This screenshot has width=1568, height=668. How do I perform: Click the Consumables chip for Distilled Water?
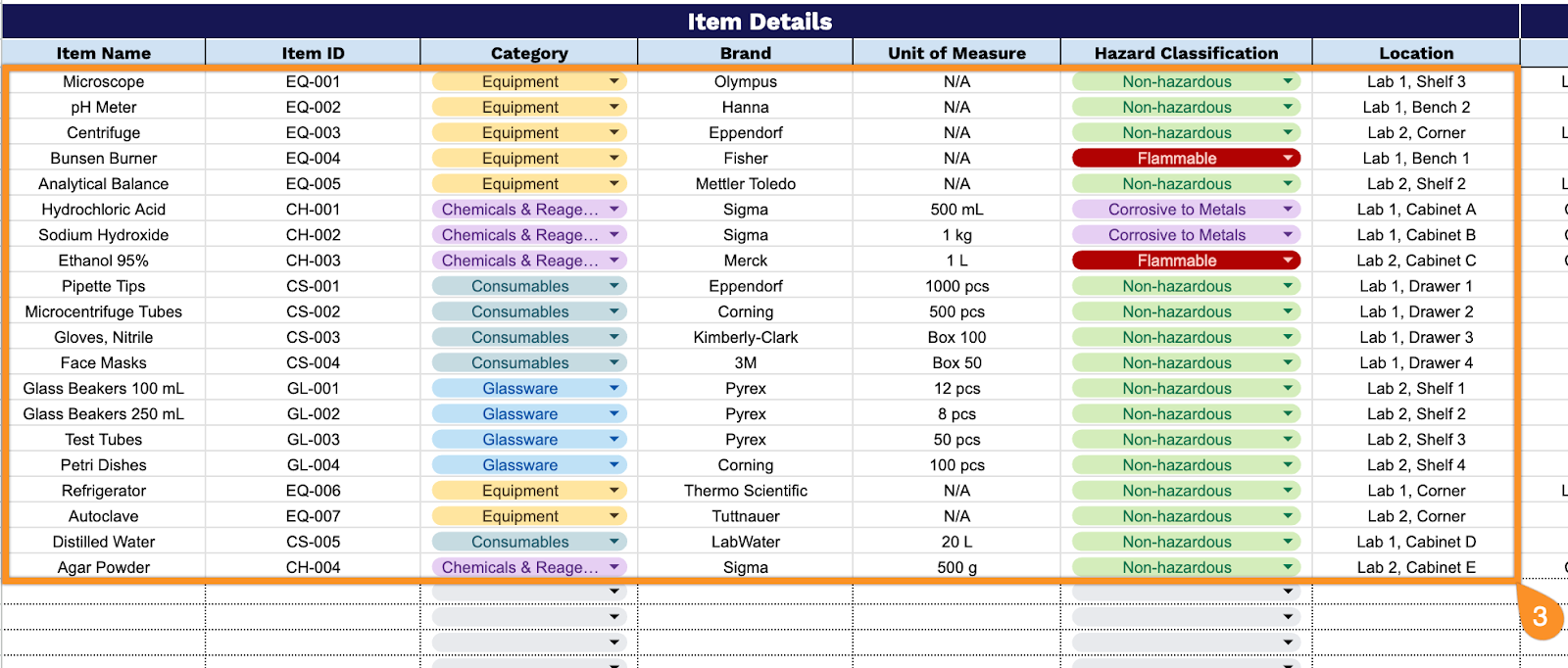529,541
